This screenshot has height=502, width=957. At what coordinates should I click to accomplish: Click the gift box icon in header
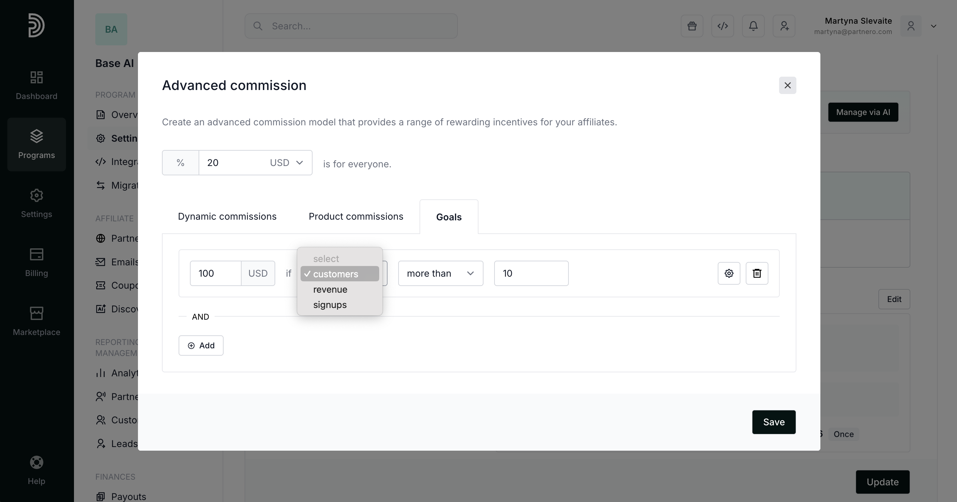[692, 26]
